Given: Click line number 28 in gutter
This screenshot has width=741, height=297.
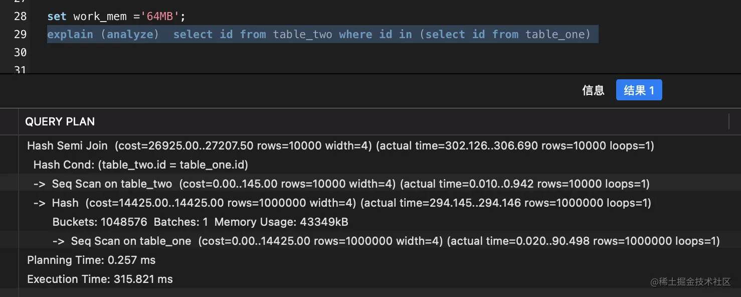Looking at the screenshot, I should click(20, 17).
